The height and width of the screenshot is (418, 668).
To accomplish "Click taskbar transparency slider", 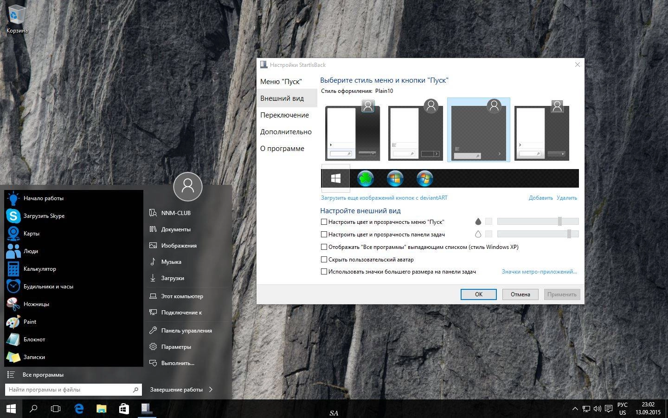I will click(538, 234).
